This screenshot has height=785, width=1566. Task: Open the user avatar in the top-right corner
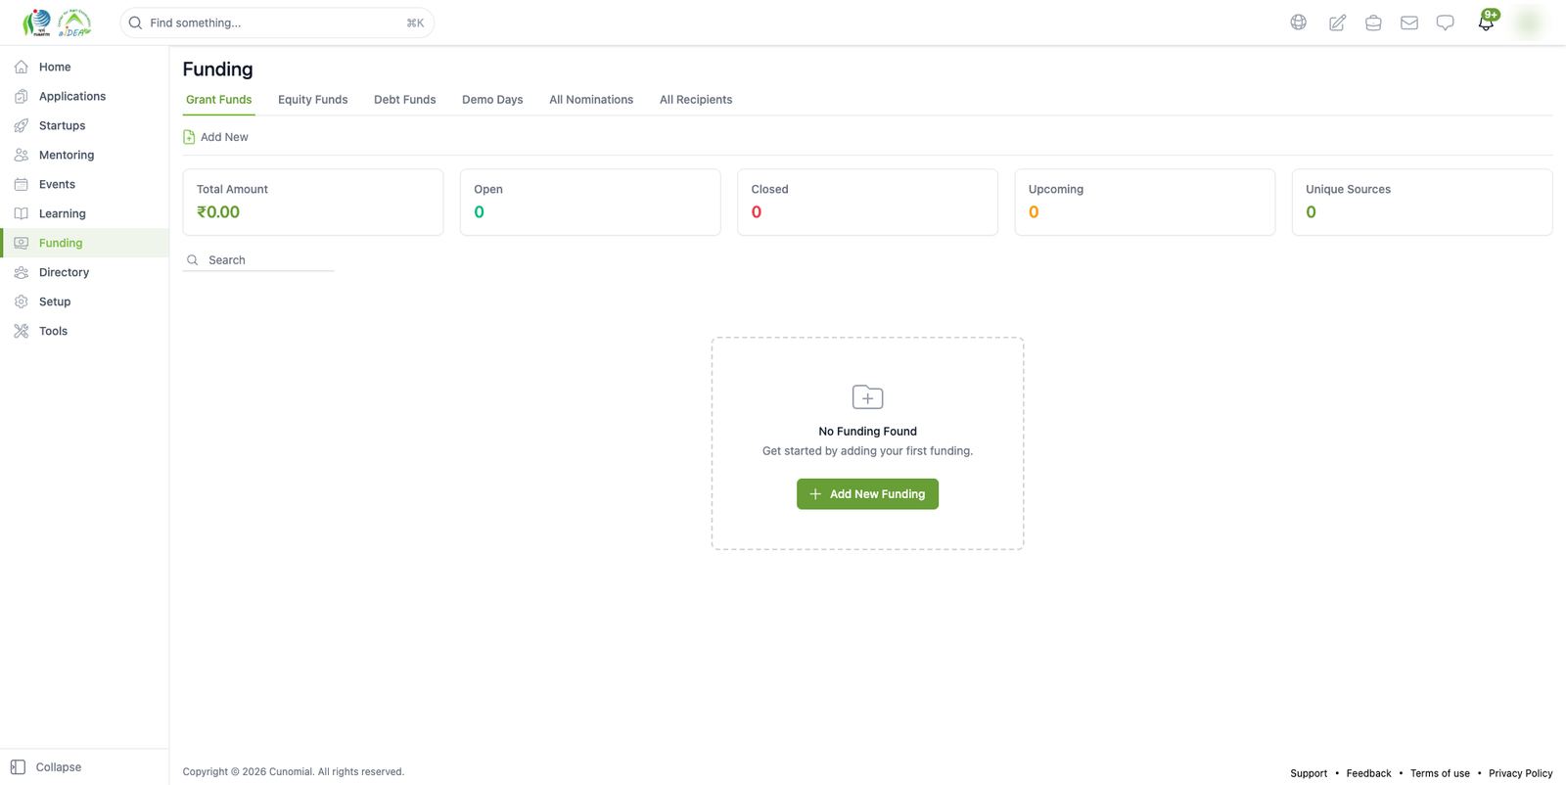(1529, 23)
